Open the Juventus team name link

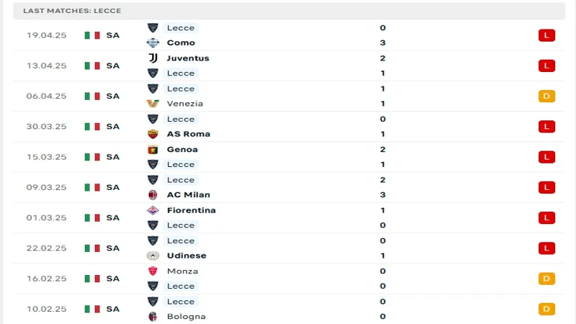point(188,58)
